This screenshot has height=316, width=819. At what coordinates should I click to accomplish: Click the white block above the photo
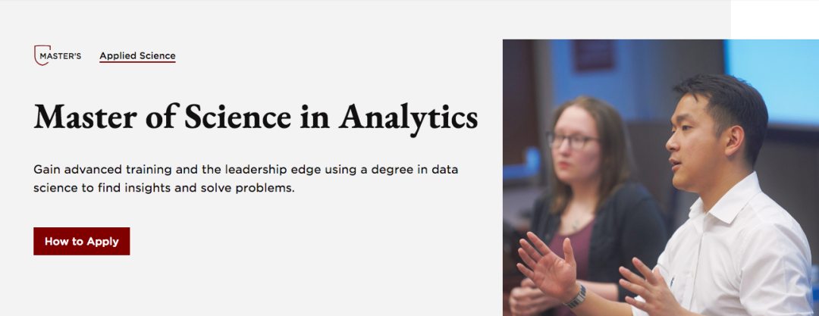774,20
